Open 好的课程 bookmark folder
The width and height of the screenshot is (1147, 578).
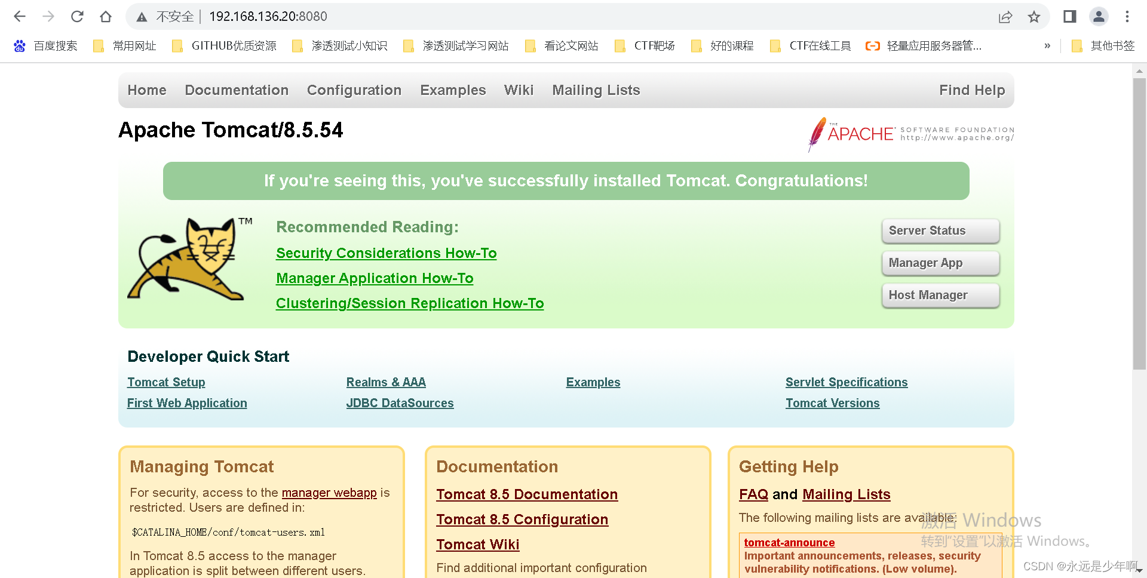pos(722,46)
